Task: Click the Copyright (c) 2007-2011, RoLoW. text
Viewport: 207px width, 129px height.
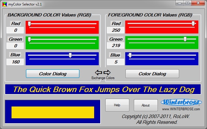Action: coord(156,117)
